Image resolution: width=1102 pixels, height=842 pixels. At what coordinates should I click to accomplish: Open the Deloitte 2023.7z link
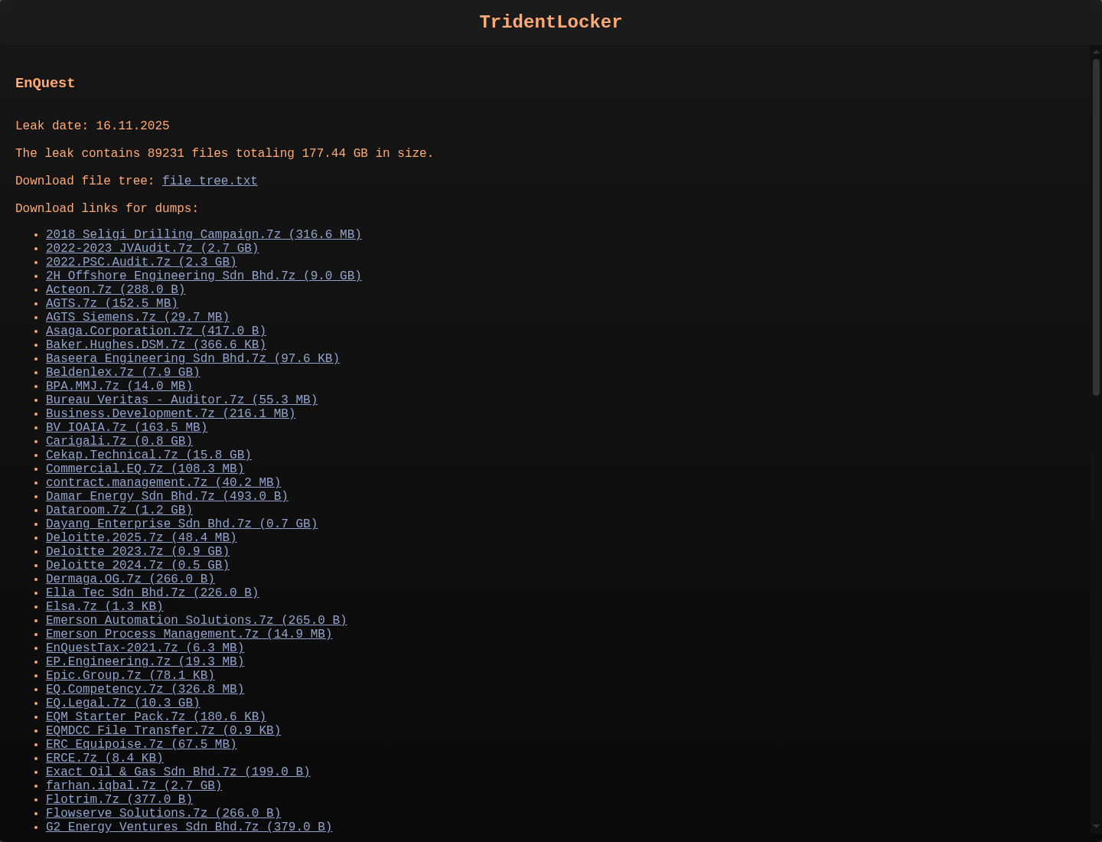click(x=138, y=551)
